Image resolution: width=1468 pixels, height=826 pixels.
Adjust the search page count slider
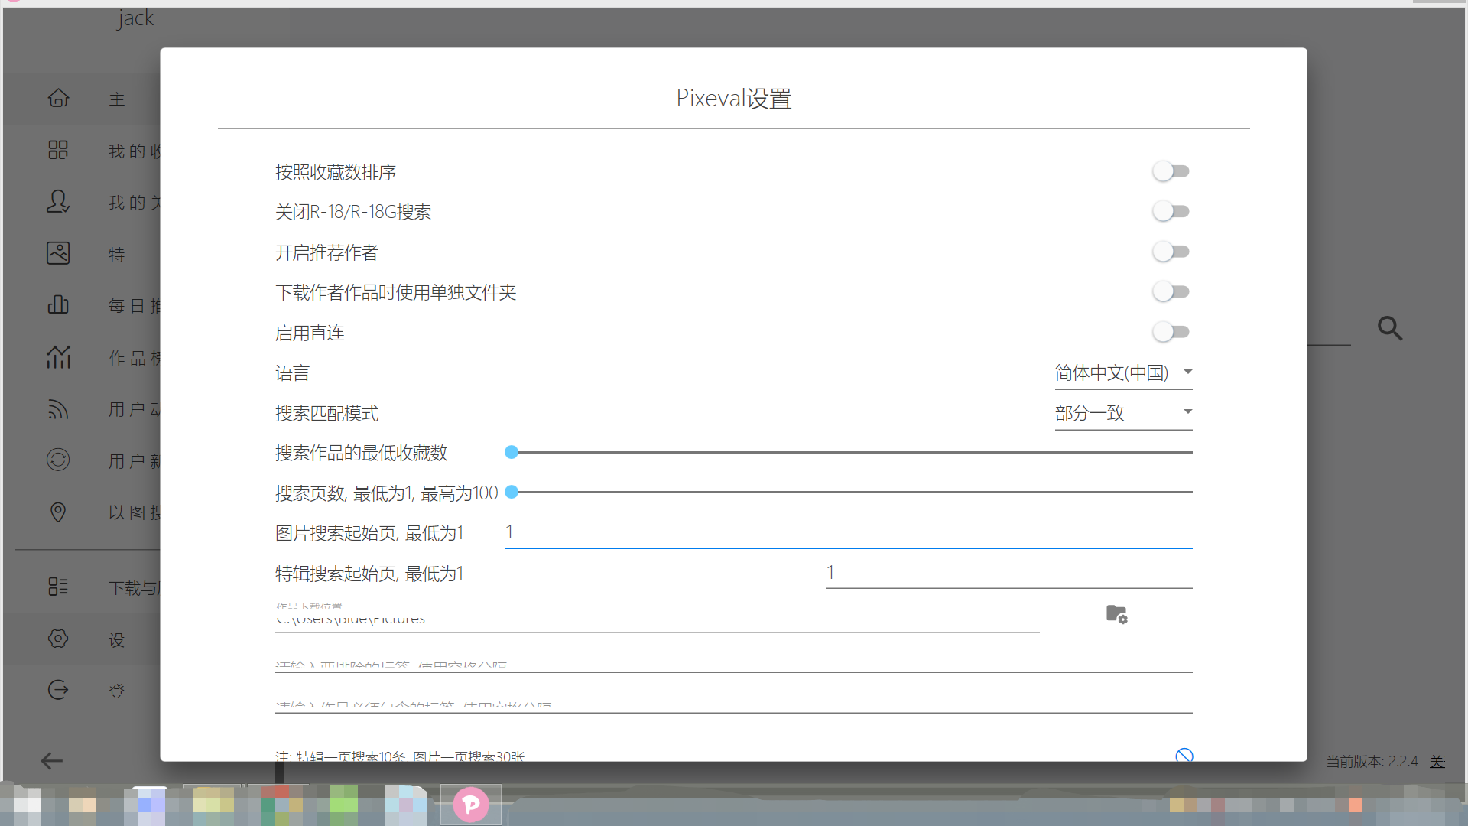[849, 493]
